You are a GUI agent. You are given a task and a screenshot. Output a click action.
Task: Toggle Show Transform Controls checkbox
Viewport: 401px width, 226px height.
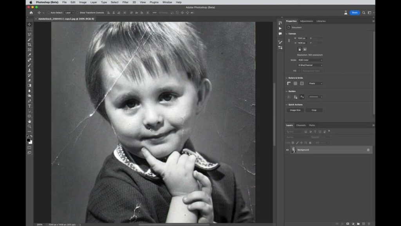[78, 13]
